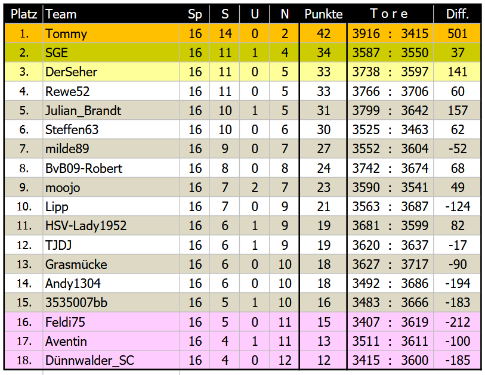This screenshot has width=485, height=375.
Task: Select the Diff. column header
Action: pos(458,14)
